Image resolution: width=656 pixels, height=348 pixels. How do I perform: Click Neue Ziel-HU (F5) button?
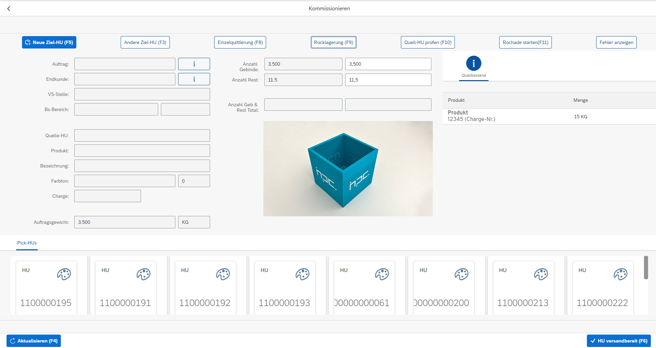point(49,42)
